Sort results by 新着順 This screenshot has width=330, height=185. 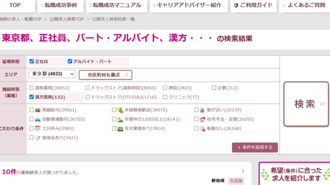(x=218, y=180)
